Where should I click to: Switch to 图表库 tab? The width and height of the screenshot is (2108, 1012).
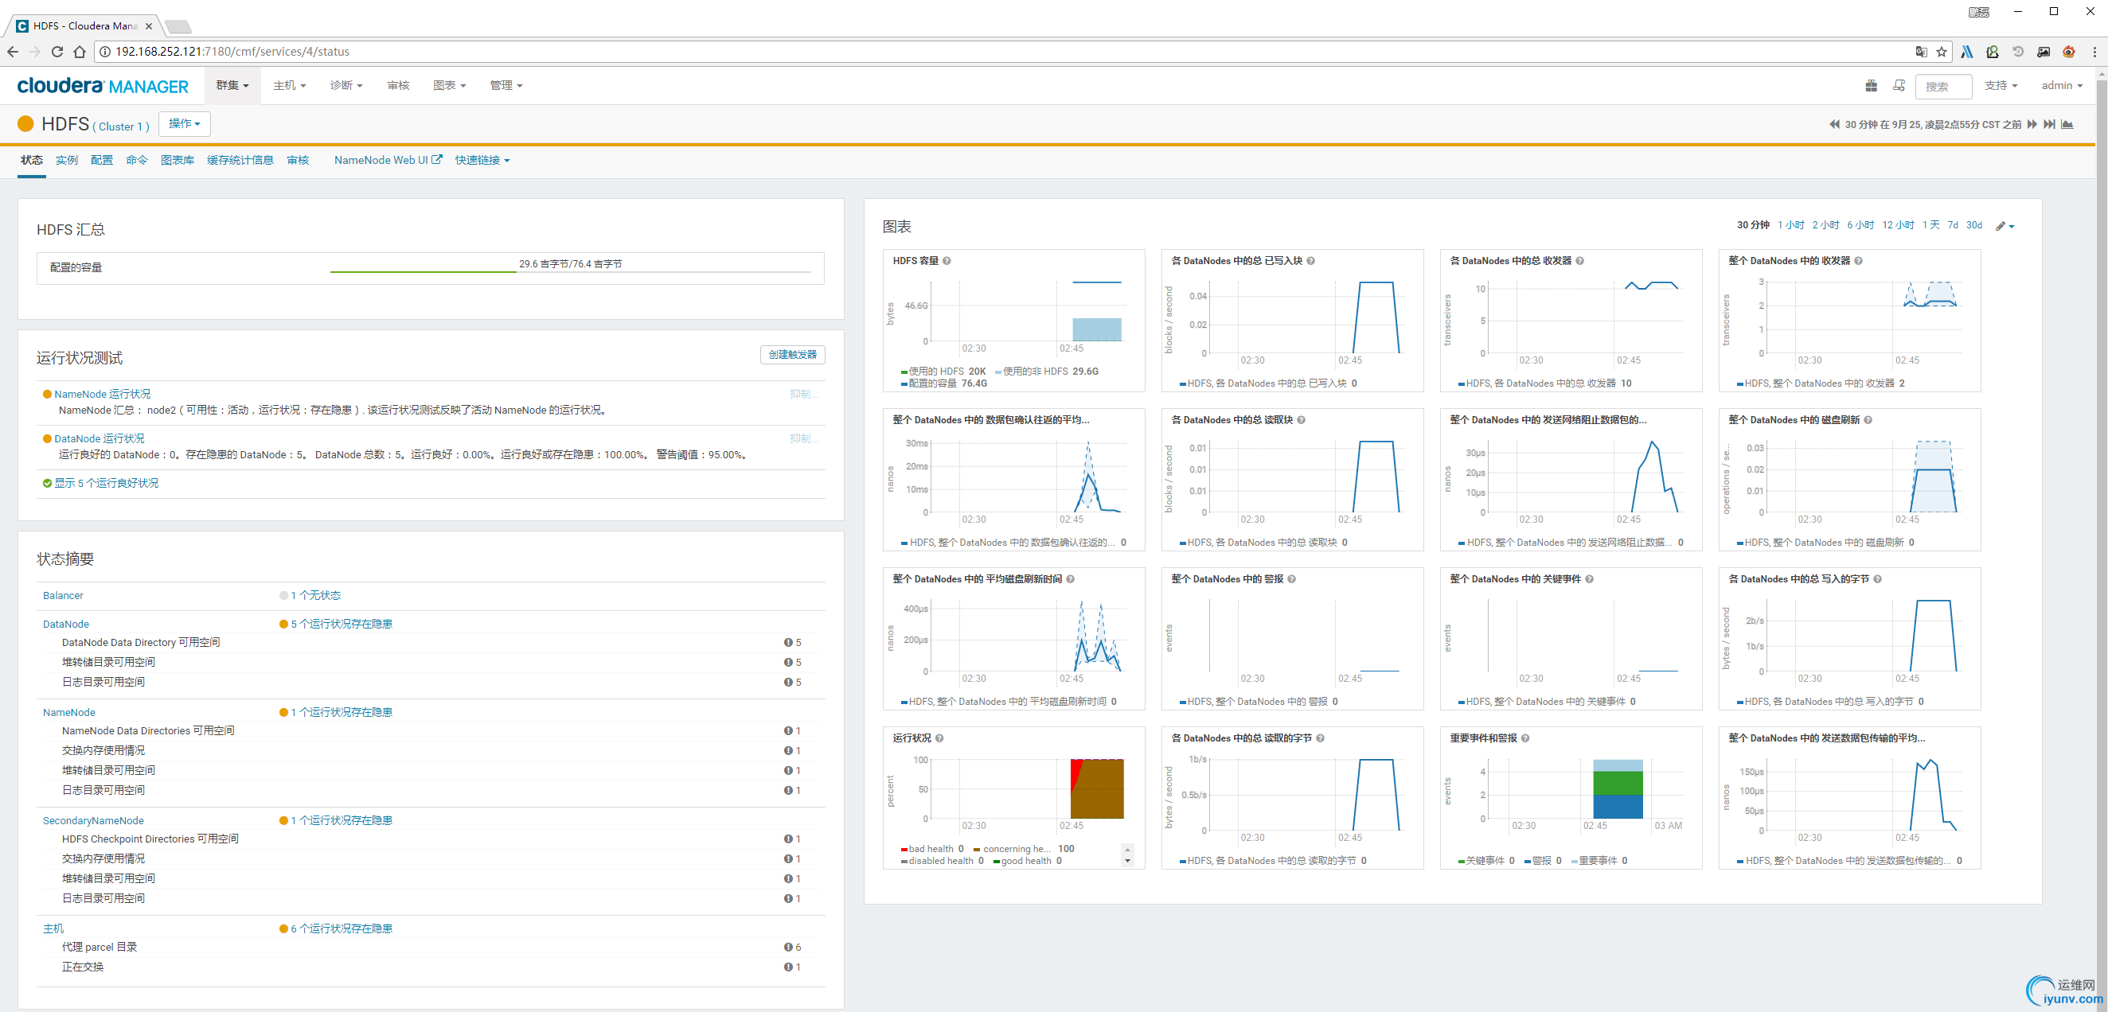[x=178, y=161]
